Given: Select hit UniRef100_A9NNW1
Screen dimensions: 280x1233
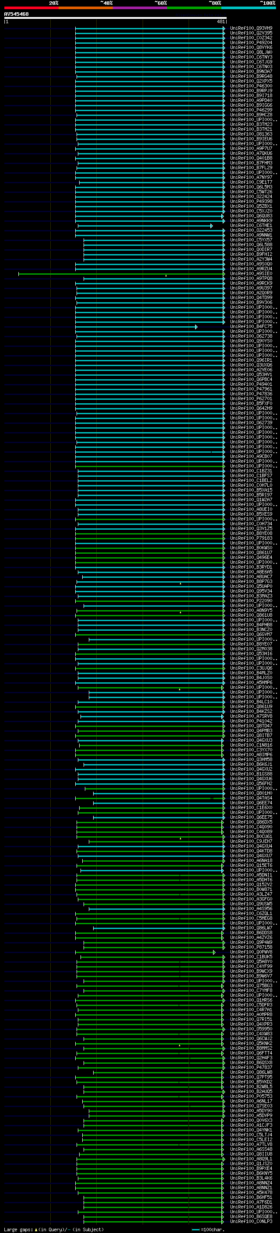Looking at the screenshot, I should tap(251, 235).
